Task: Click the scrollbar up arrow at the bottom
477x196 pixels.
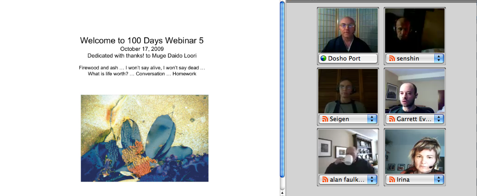Action: [282, 193]
